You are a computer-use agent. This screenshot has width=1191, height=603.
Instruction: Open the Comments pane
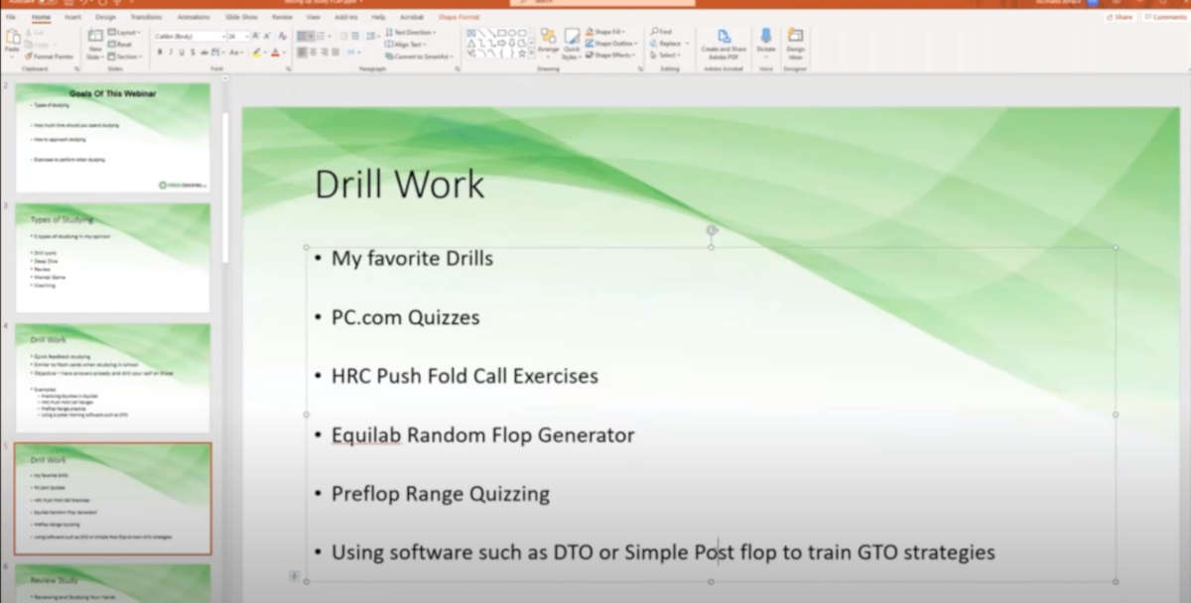pyautogui.click(x=1165, y=17)
